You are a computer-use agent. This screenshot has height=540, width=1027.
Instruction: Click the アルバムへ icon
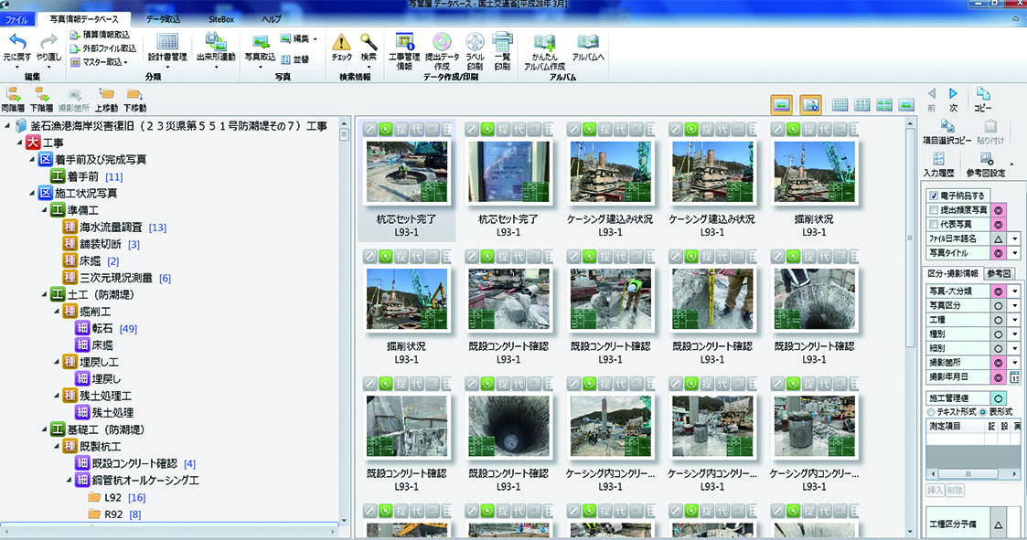588,42
